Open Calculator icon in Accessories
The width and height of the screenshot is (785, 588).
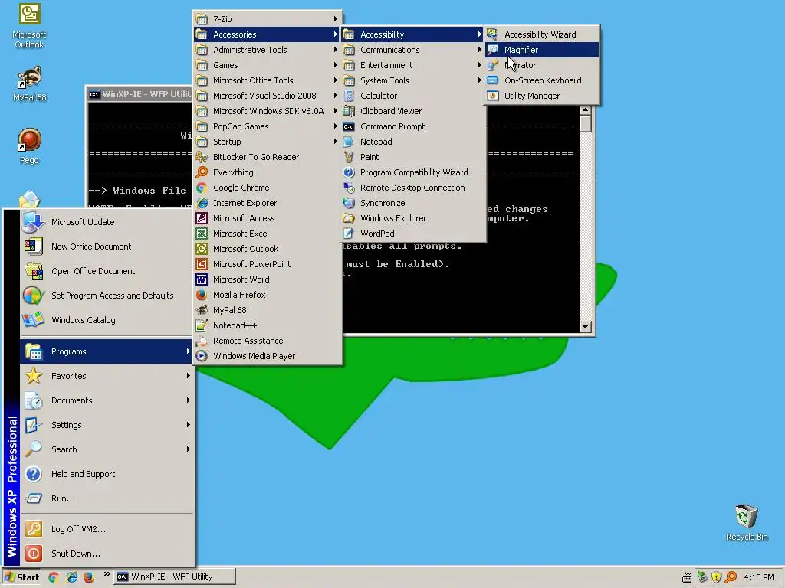[x=349, y=96]
